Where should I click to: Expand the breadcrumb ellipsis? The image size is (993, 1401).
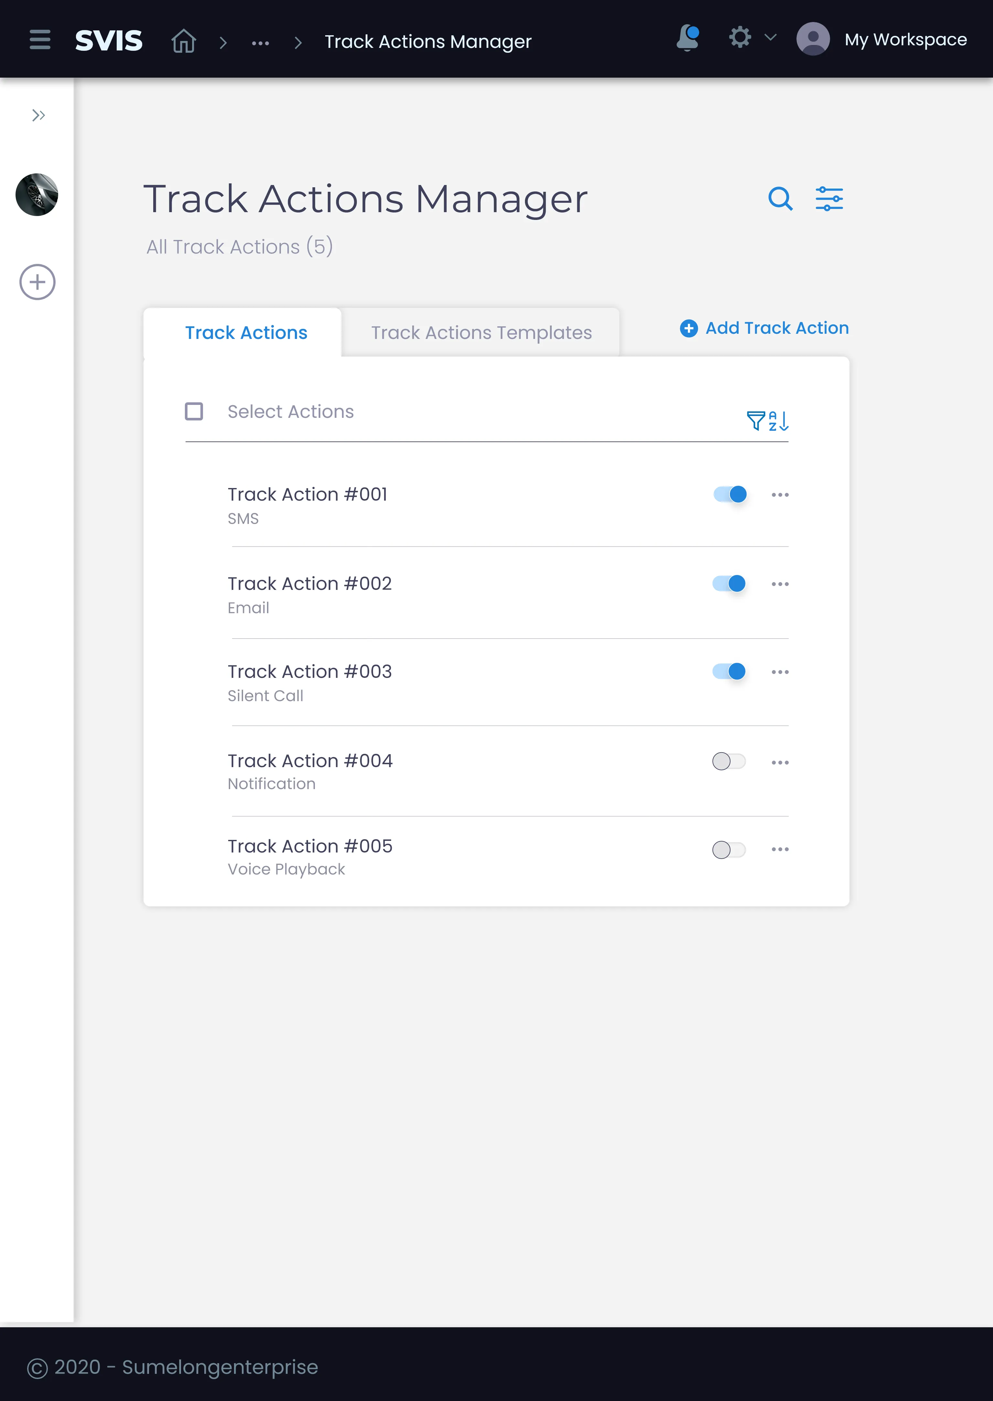(261, 43)
